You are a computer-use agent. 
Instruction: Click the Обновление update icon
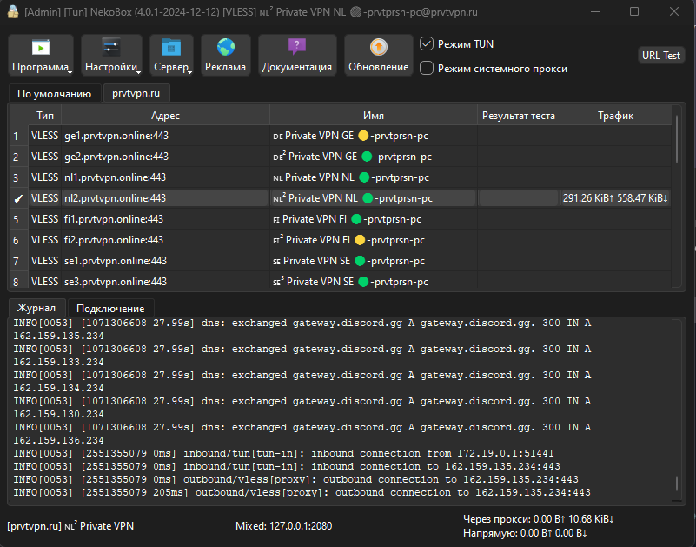tap(378, 48)
